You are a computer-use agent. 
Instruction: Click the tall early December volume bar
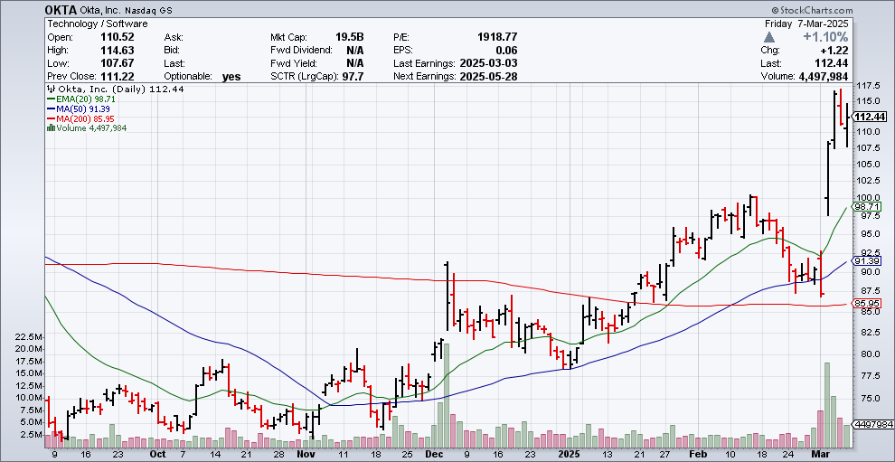[x=447, y=395]
